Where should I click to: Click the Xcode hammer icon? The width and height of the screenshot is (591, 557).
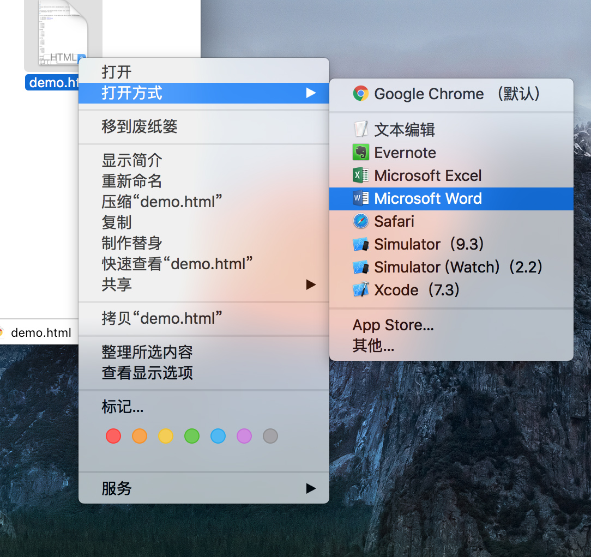click(x=361, y=290)
